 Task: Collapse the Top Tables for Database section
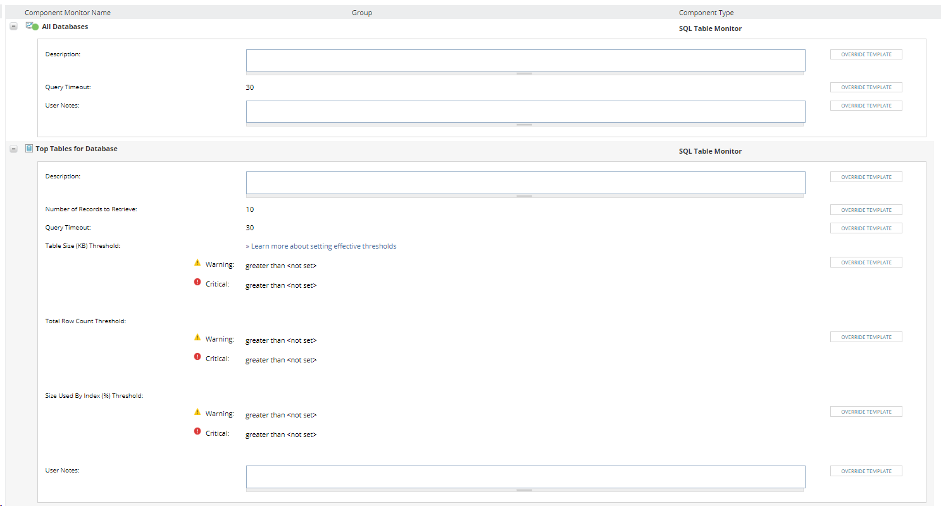[x=13, y=148]
